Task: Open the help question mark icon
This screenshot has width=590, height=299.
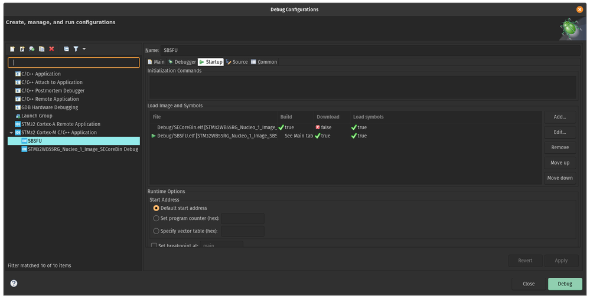Action: point(14,283)
